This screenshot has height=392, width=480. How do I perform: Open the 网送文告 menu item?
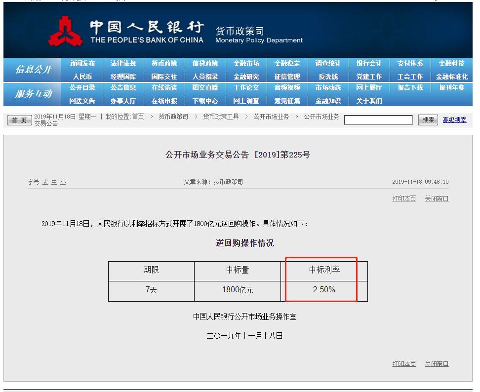pos(82,101)
